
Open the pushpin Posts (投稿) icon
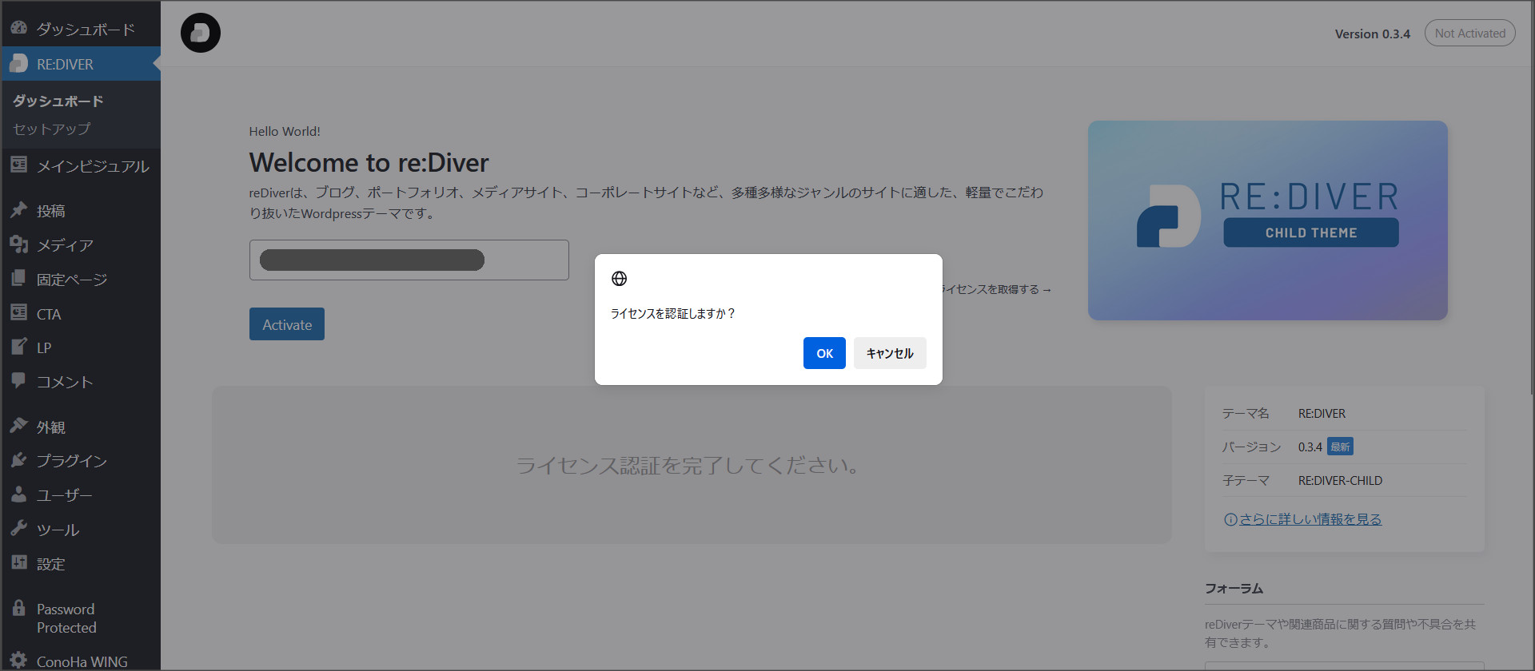pyautogui.click(x=19, y=210)
